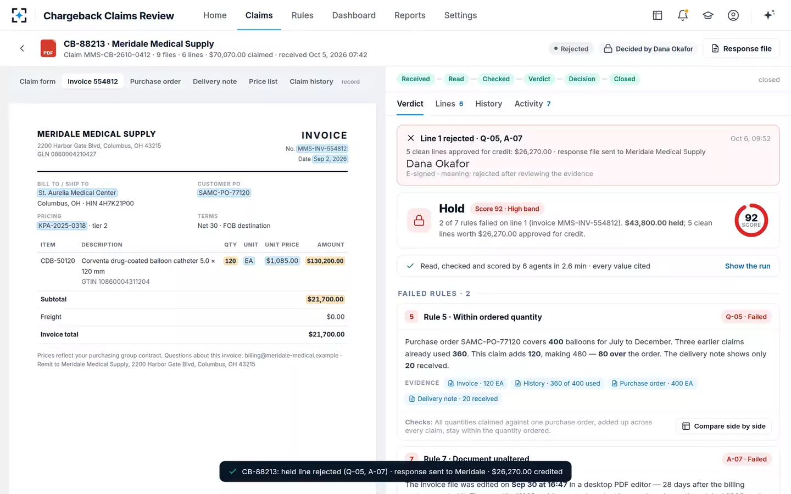Click the A-07 · Failed badge
This screenshot has height=494, width=791.
[x=747, y=459]
